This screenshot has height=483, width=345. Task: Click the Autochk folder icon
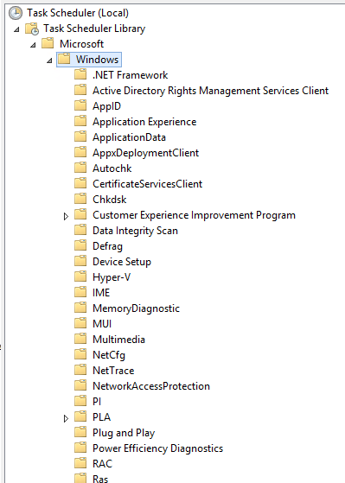pos(80,168)
